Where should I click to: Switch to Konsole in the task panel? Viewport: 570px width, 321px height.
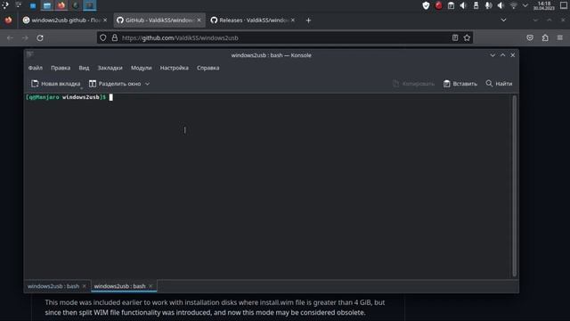pos(89,5)
